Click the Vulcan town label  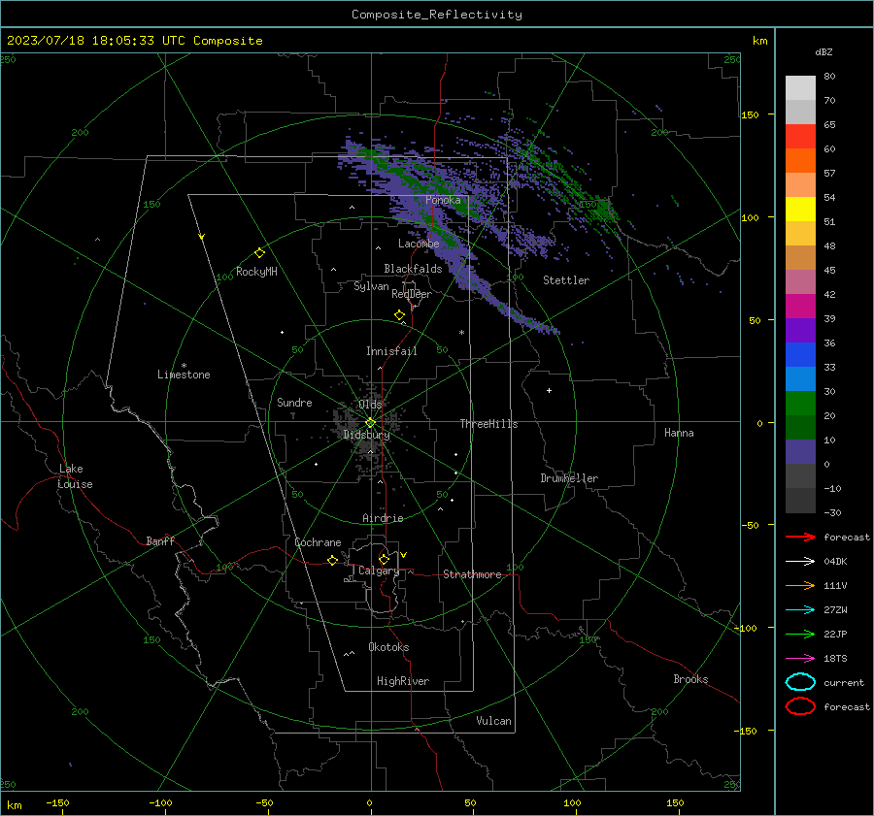(494, 721)
